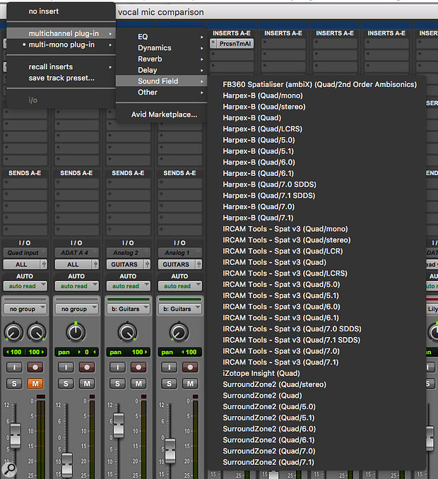Click pan value field on ADAT A 4 track
This screenshot has height=479, width=438.
pos(77,352)
